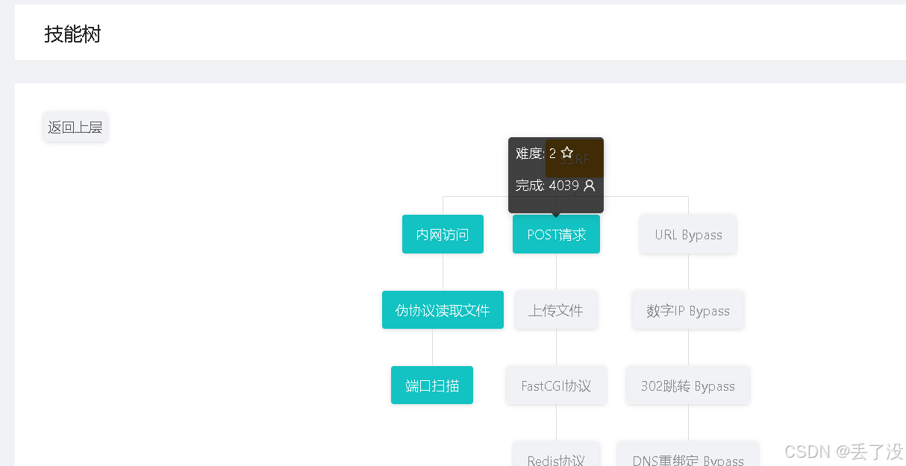906x466 pixels.
Task: Open the 端口扫描 node
Action: coord(432,385)
